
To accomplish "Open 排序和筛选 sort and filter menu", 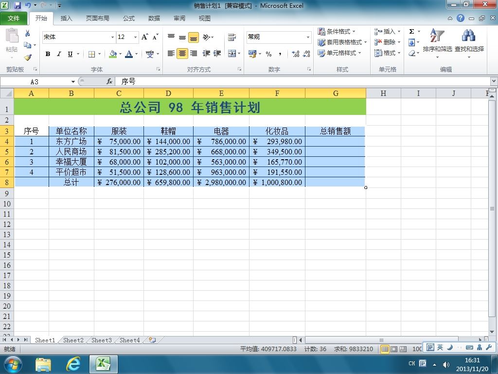I will [x=437, y=43].
